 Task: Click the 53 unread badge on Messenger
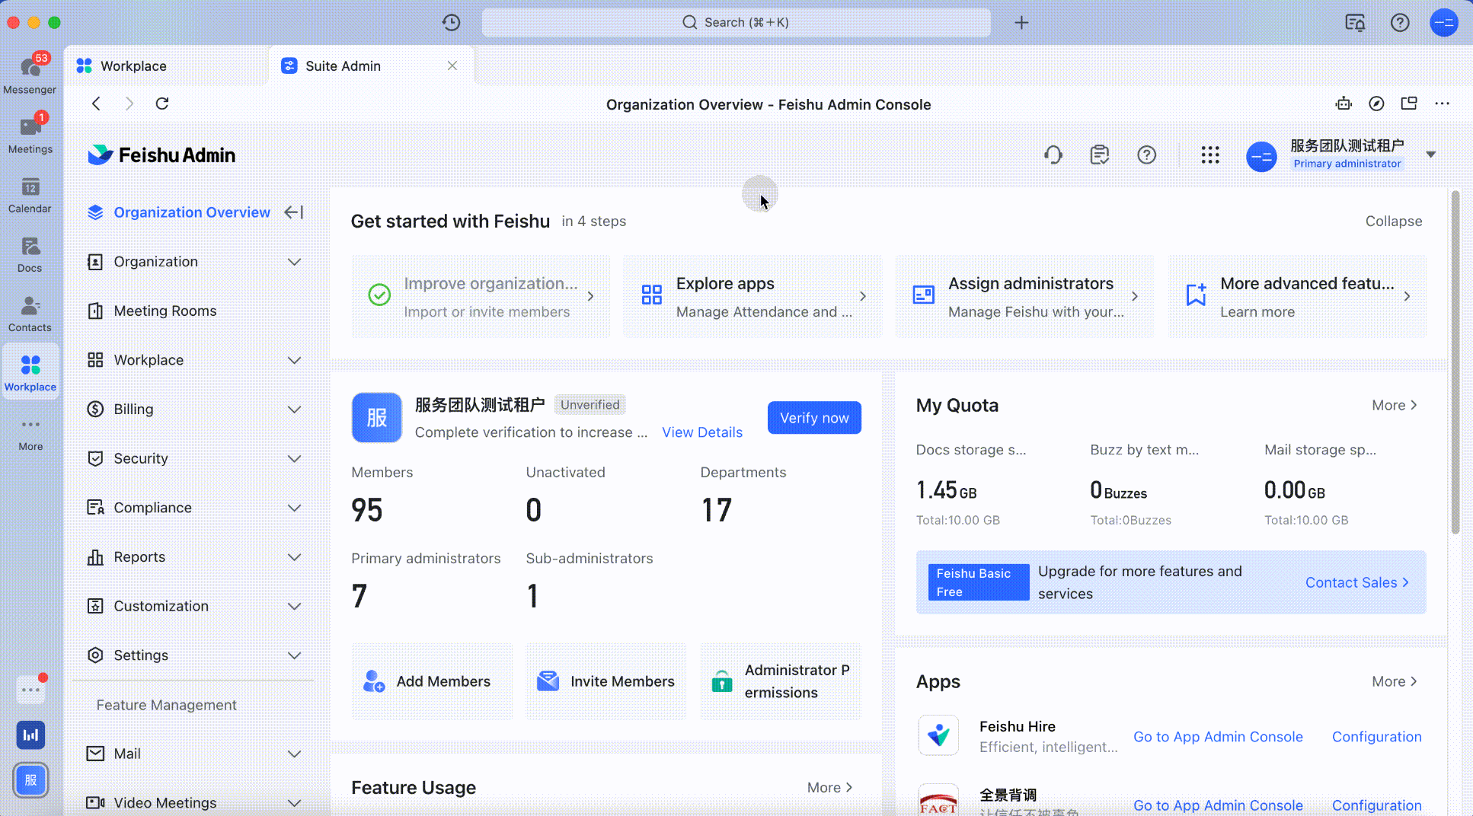43,57
